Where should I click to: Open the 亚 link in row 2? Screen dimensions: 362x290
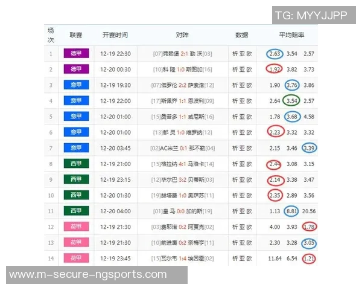coord(242,69)
